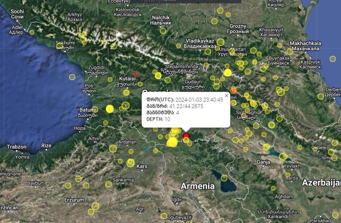Image resolution: width=341 pixels, height=223 pixels.
Task: Select the marker in the Caspian Sea
Action: coord(332,59)
